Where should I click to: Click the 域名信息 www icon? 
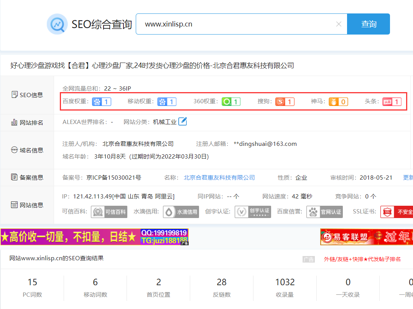pyautogui.click(x=14, y=150)
